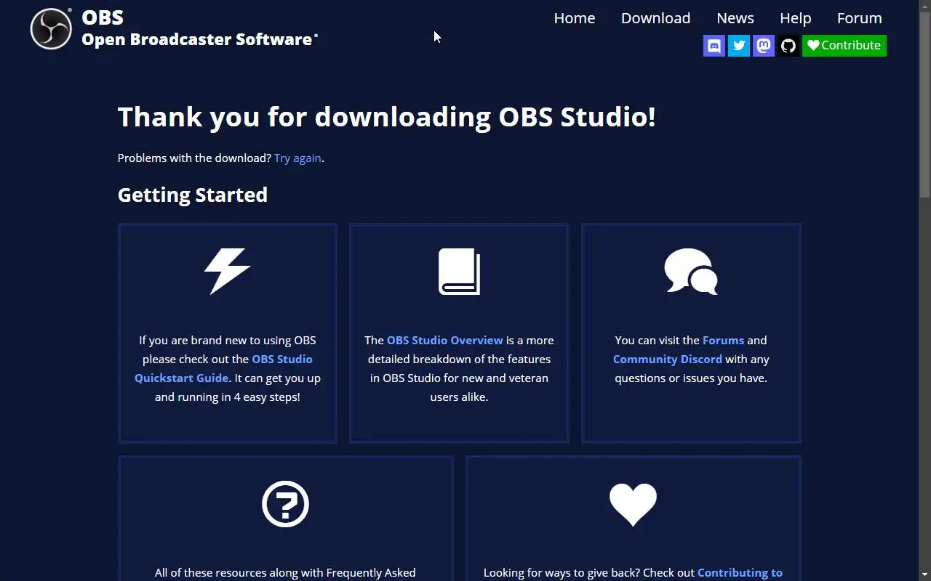The width and height of the screenshot is (931, 581).
Task: Click the text "Problems with the download?"
Action: point(194,158)
